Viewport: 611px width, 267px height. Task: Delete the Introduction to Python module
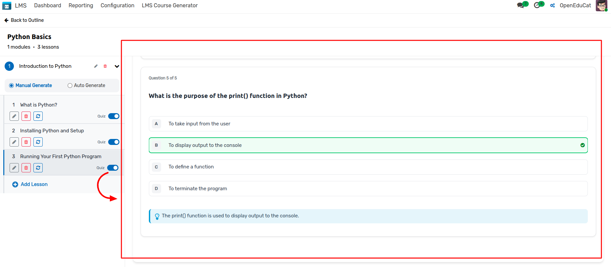(105, 66)
